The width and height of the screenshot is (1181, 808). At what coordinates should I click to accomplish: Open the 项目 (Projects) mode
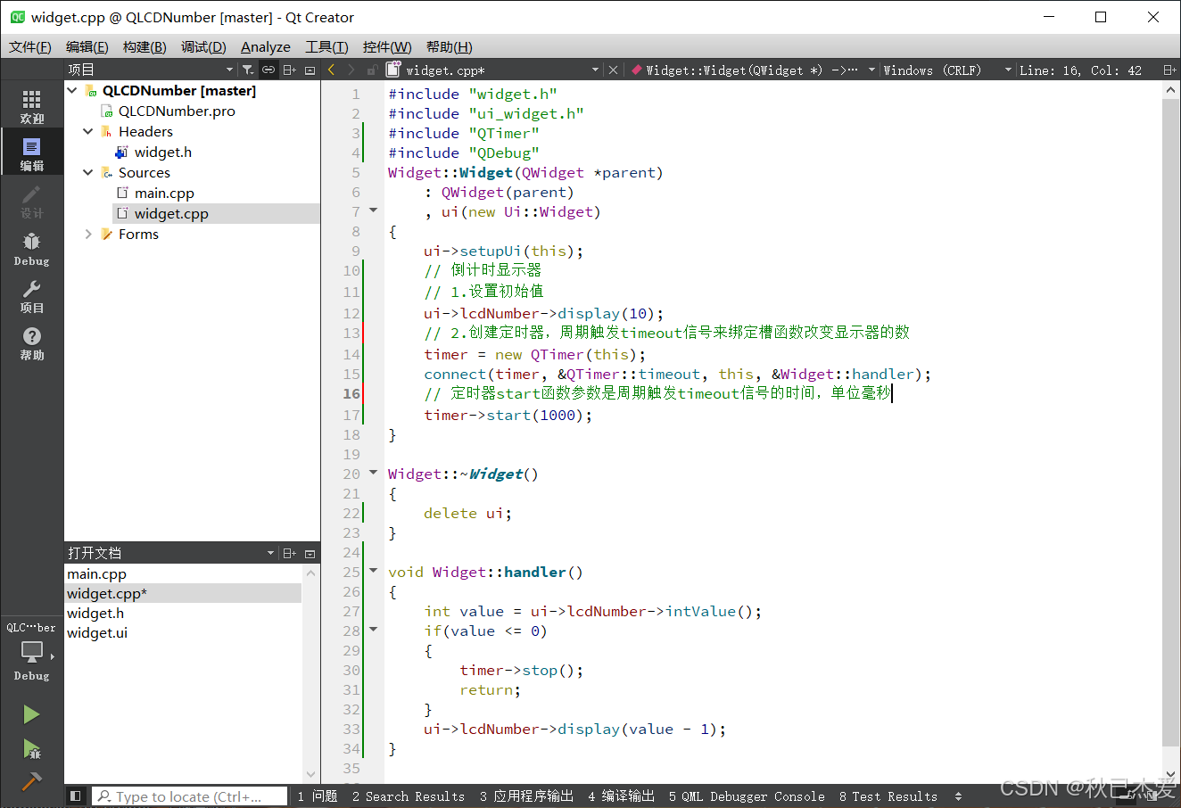[31, 295]
